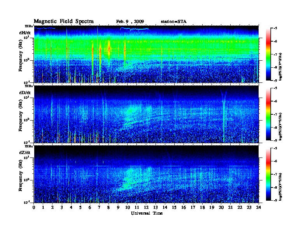Click the "-9" label on the dZ/dt colorbar
This screenshot has height=238, width=308.
tap(275, 200)
